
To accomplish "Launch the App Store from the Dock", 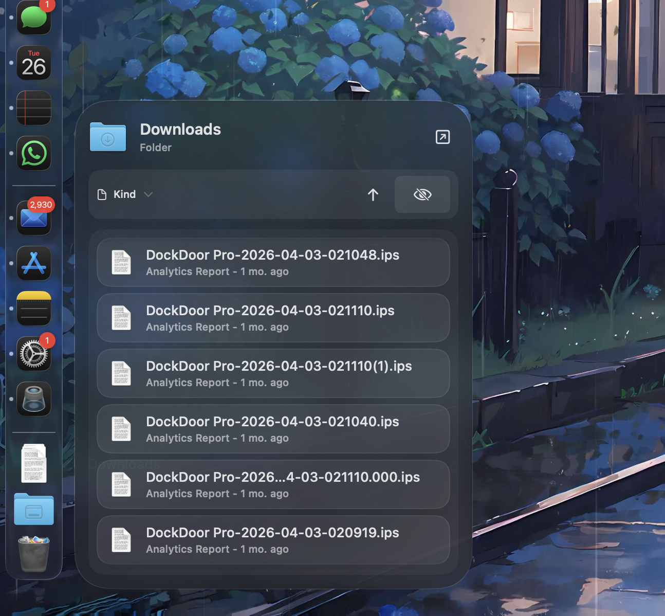I will (x=34, y=263).
